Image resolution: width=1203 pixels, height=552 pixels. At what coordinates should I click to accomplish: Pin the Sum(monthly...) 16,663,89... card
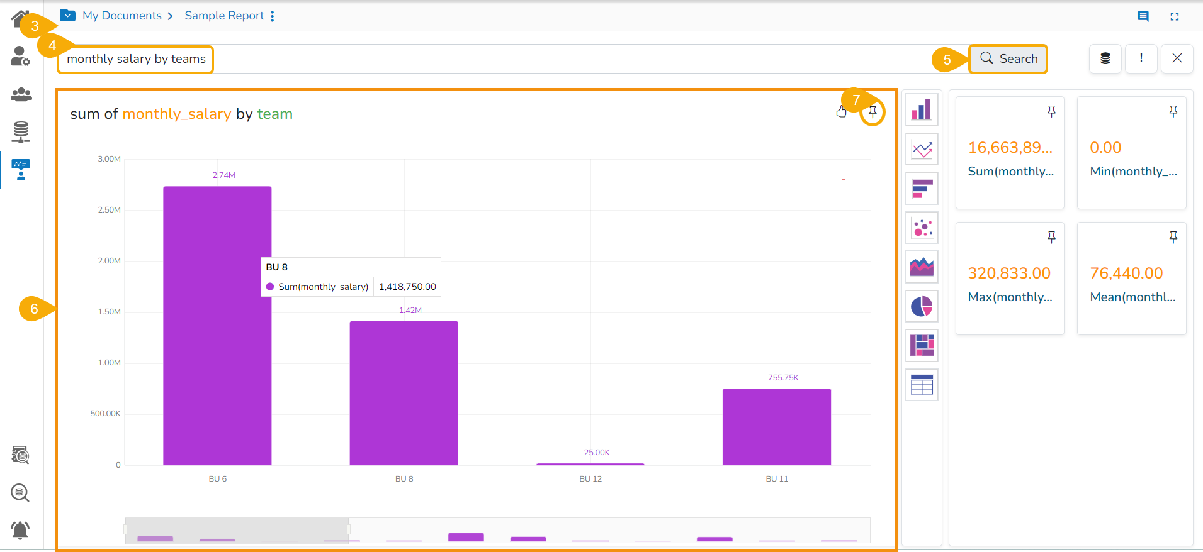tap(1051, 112)
